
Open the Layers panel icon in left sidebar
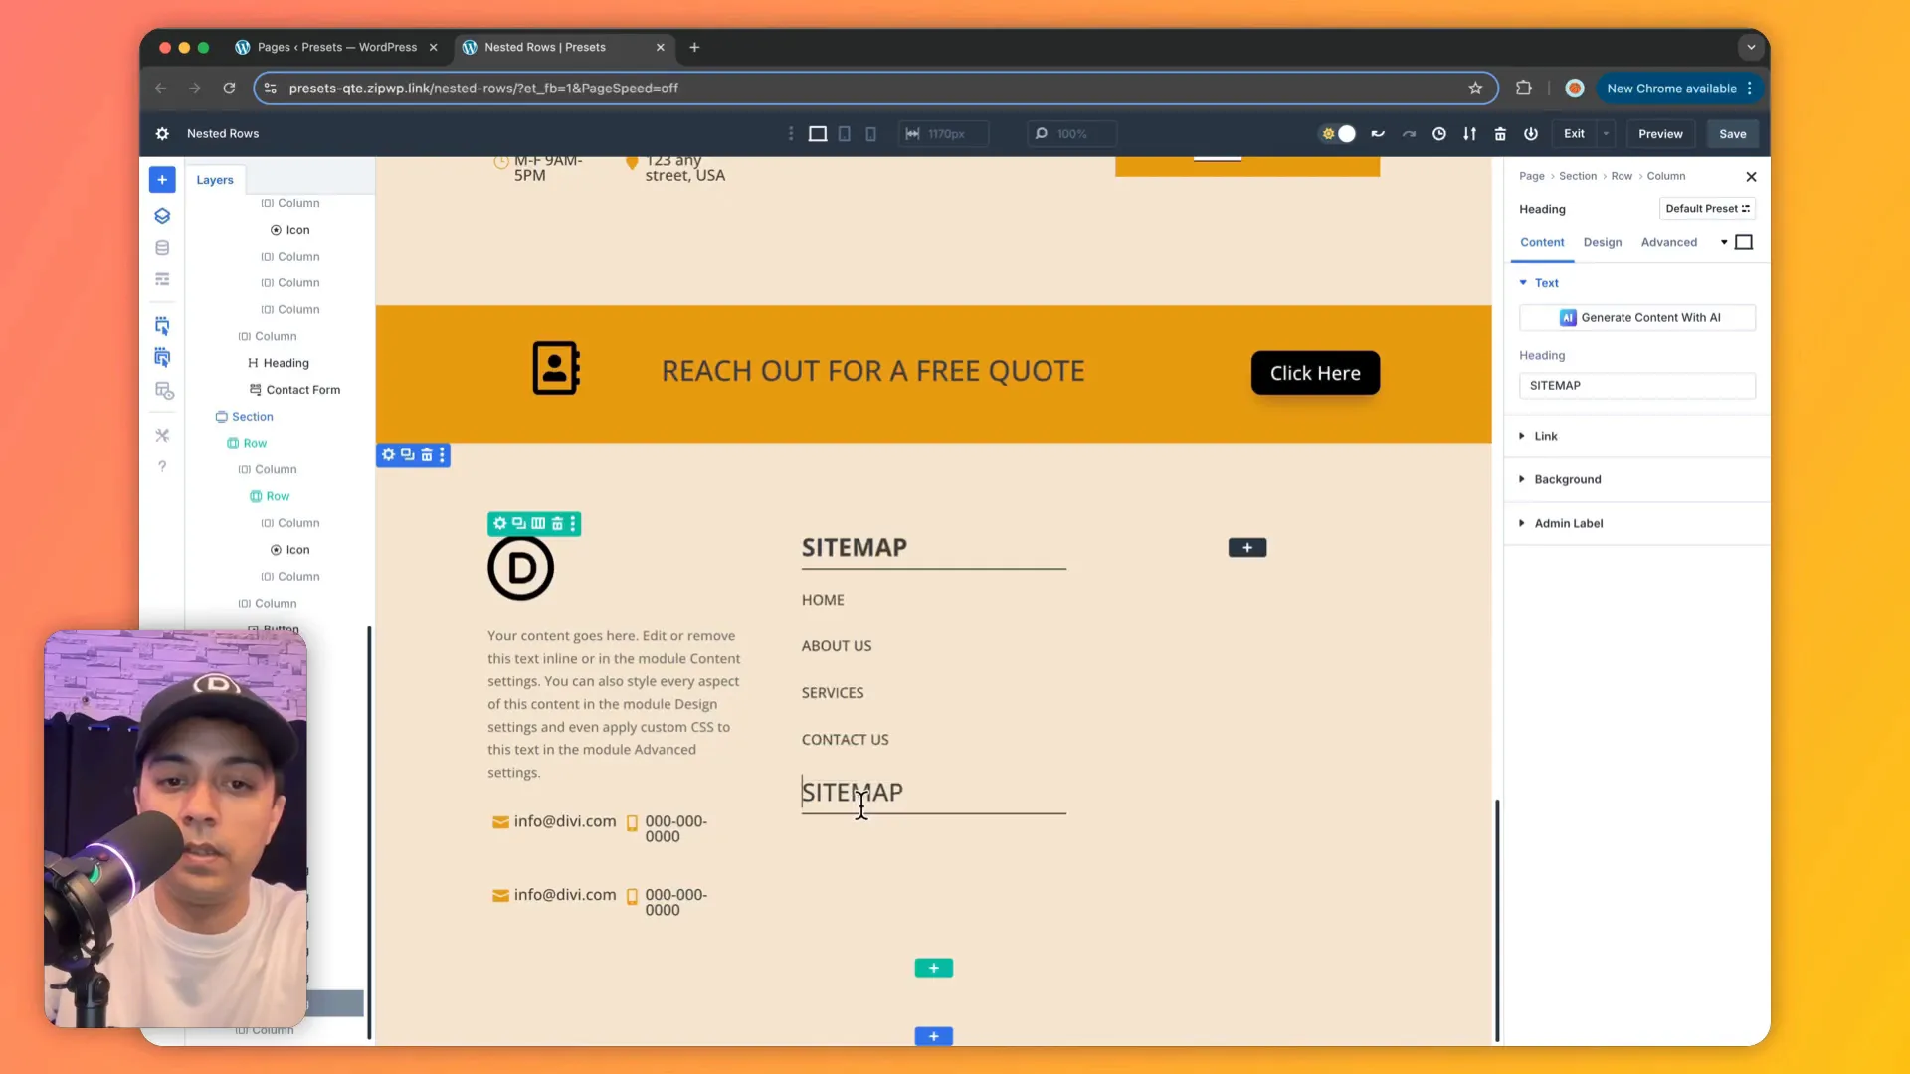(162, 216)
